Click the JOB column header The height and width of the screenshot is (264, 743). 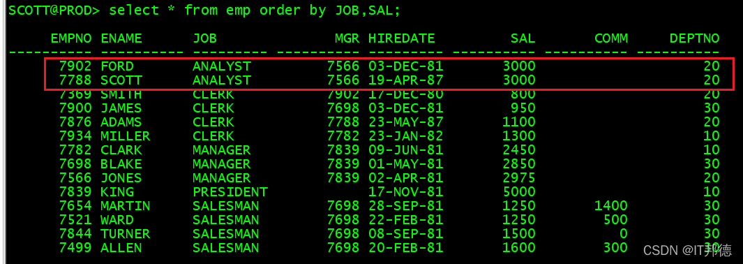pyautogui.click(x=204, y=38)
